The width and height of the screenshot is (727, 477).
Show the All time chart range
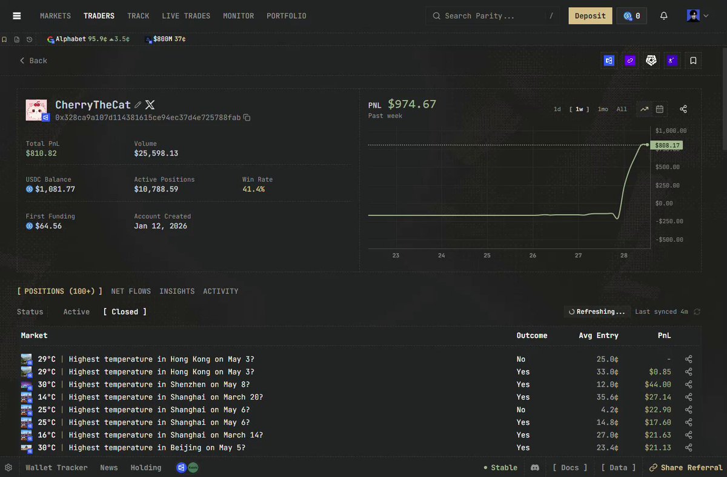[x=622, y=109]
